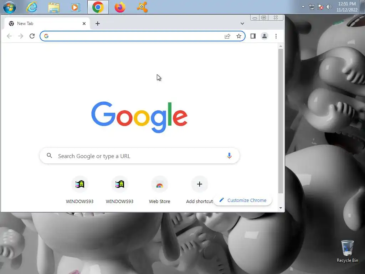Click the magnifier icon in search box
365x274 pixels.
click(49, 156)
